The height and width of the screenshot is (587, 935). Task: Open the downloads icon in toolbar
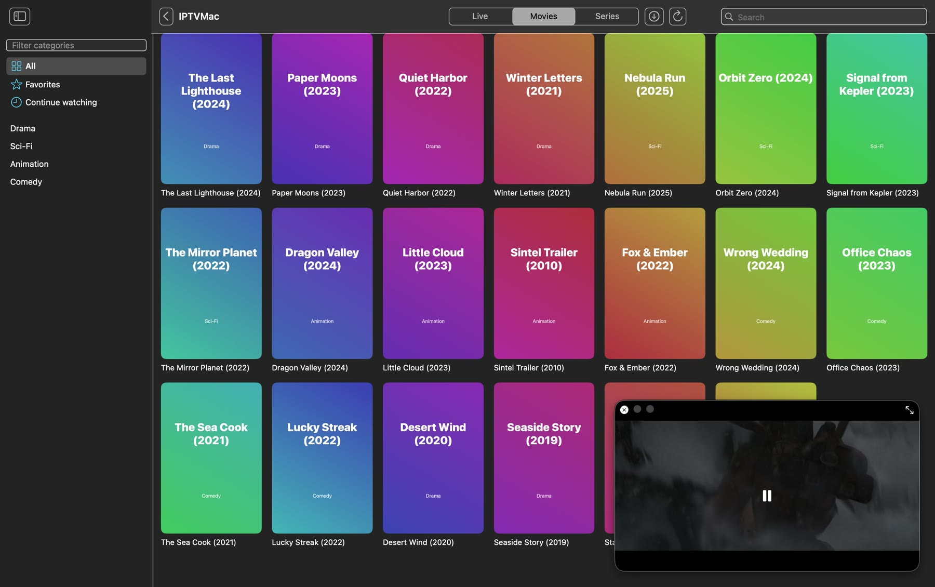(654, 16)
